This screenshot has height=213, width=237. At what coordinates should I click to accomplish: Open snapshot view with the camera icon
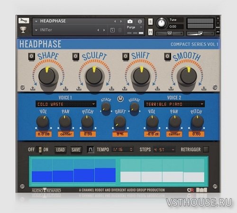130,21
